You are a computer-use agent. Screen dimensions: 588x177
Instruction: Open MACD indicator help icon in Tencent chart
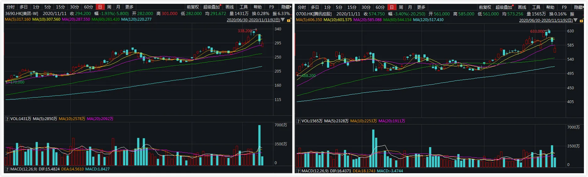[298, 171]
